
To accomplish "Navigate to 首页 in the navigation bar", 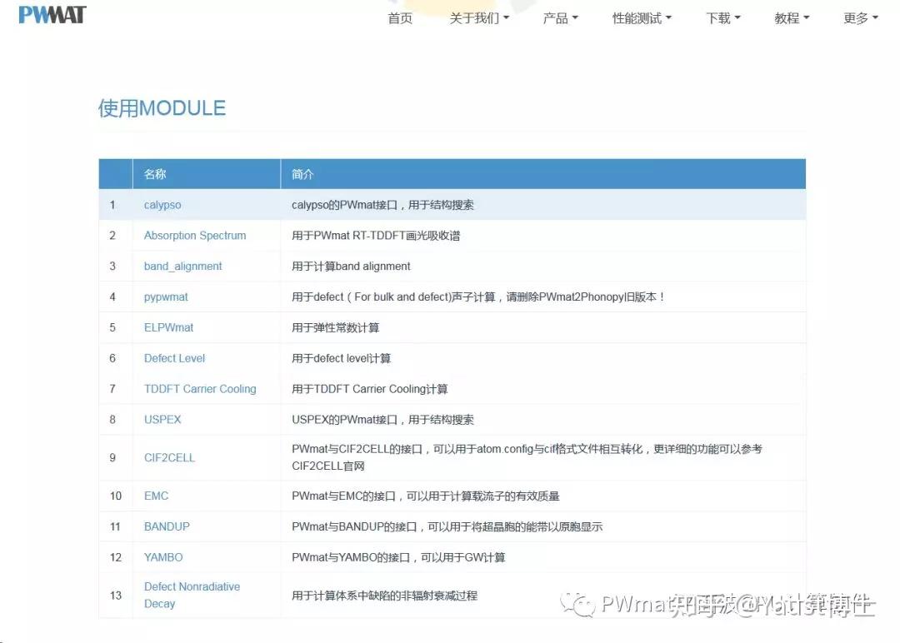I will click(x=399, y=17).
